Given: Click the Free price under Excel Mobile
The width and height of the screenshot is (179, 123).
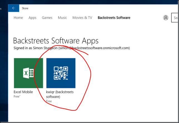Looking at the screenshot, I should click(17, 96).
